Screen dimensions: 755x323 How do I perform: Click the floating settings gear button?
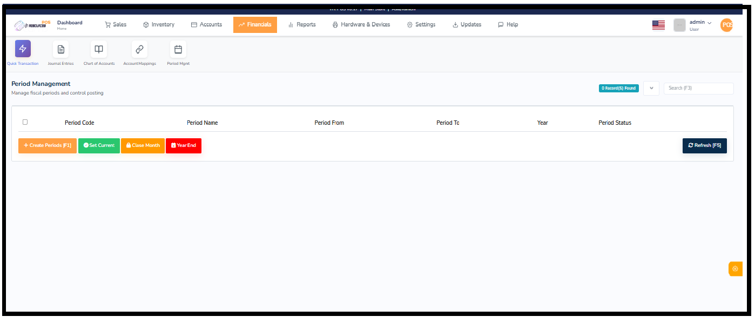(x=735, y=268)
